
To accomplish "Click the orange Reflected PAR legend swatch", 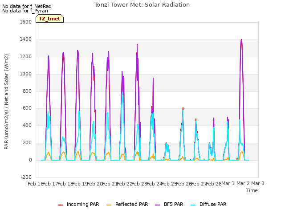I will pos(109,205).
